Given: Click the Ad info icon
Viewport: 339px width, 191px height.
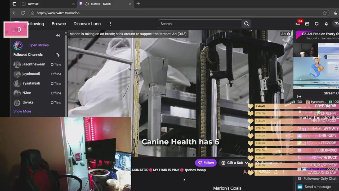Looking at the screenshot, I should pyautogui.click(x=289, y=34).
